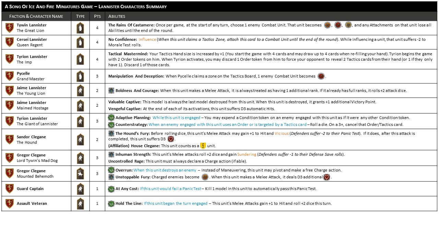Click the condition token icon in Pycelle's ability
Viewport: 439px width, 247px height.
[321, 76]
